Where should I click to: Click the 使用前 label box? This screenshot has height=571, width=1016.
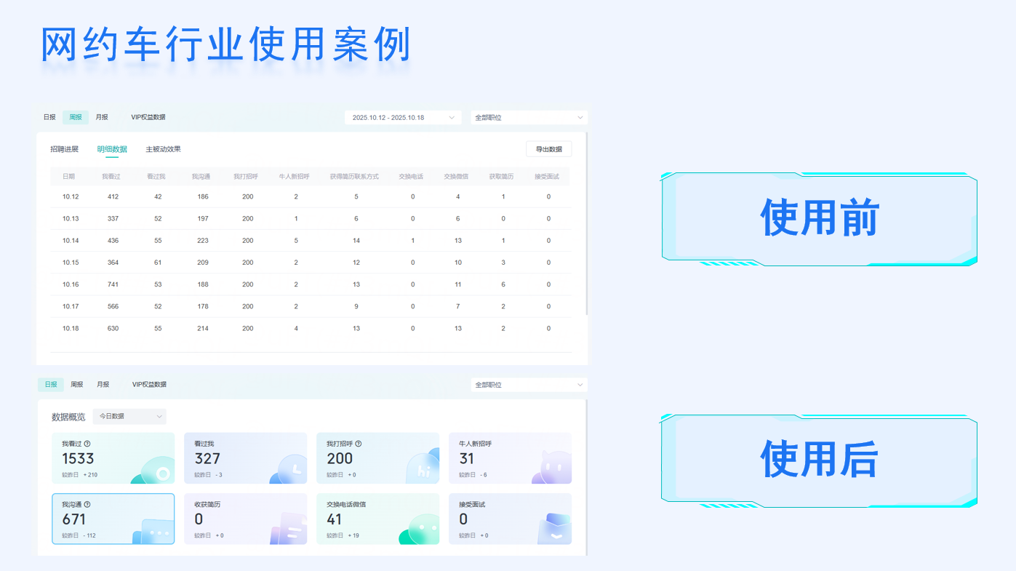(820, 218)
